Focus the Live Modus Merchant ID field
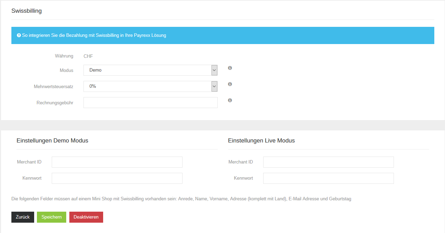 328,162
